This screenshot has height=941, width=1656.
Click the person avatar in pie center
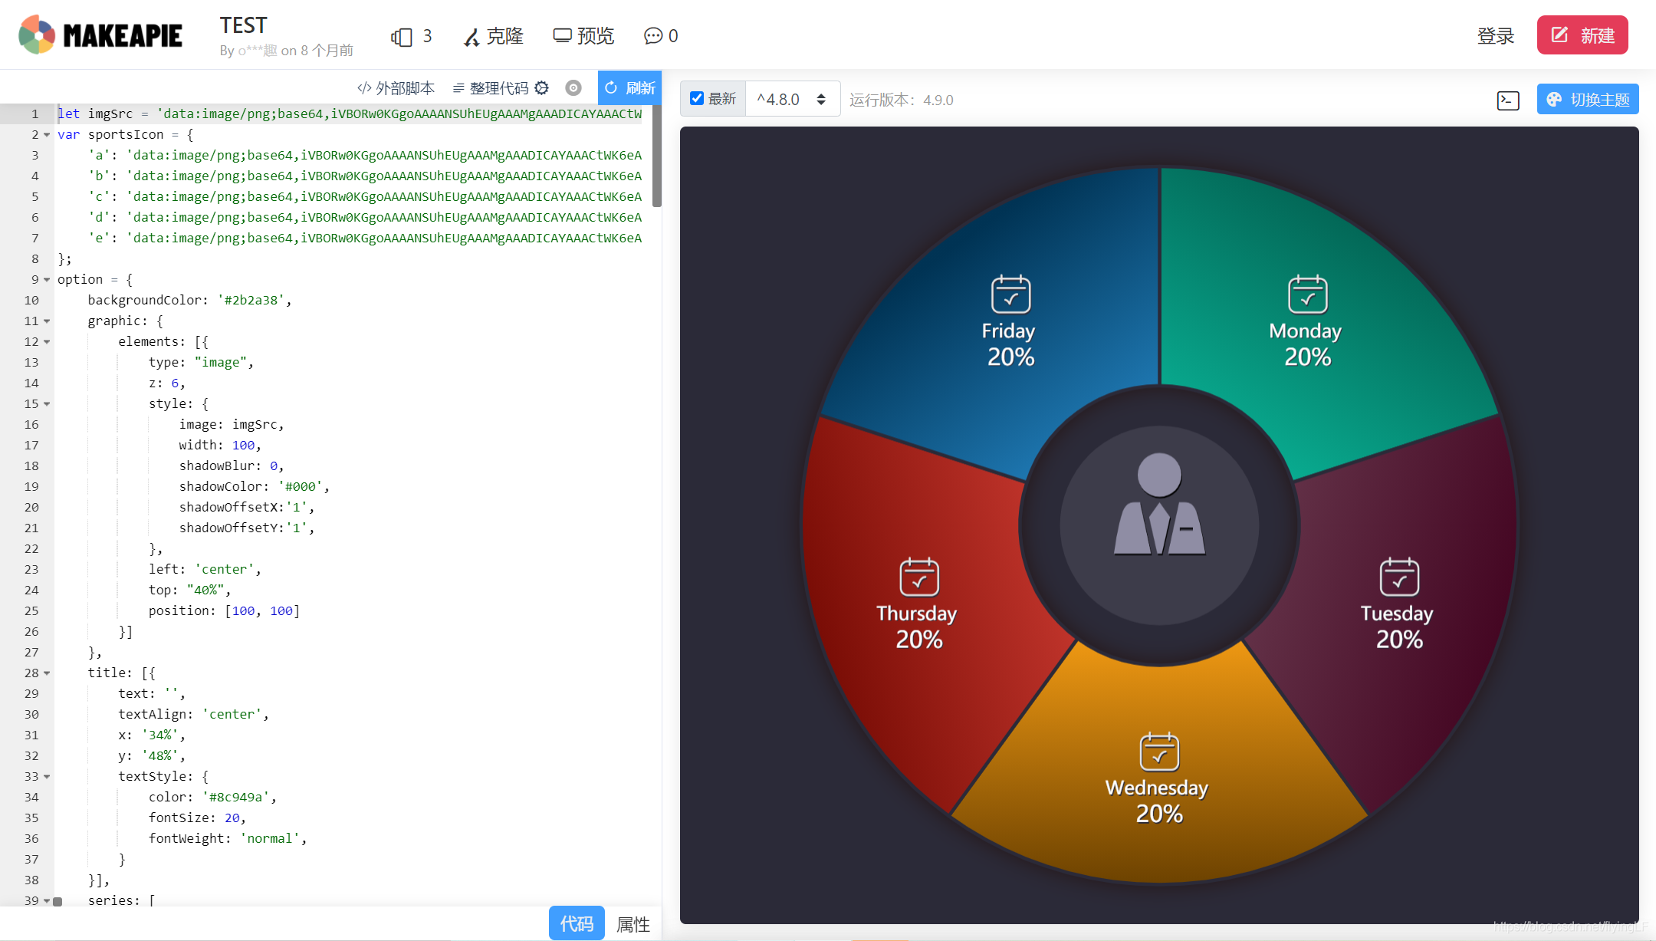coord(1159,503)
